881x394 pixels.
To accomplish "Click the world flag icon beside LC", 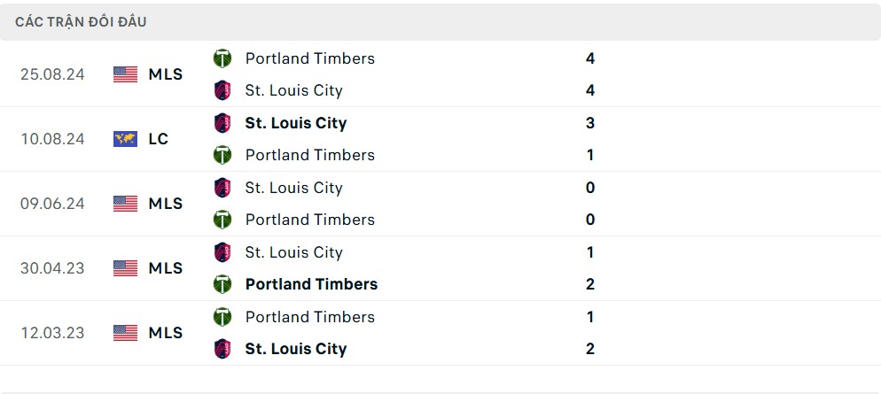I will [125, 139].
